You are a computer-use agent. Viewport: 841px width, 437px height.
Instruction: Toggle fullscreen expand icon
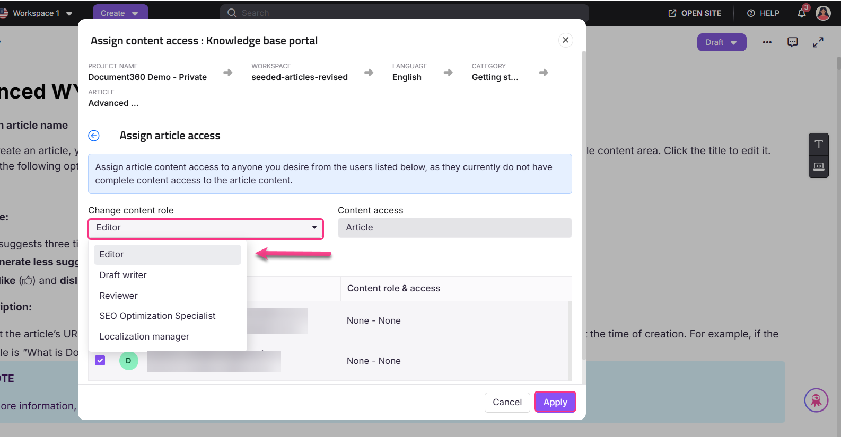(818, 42)
